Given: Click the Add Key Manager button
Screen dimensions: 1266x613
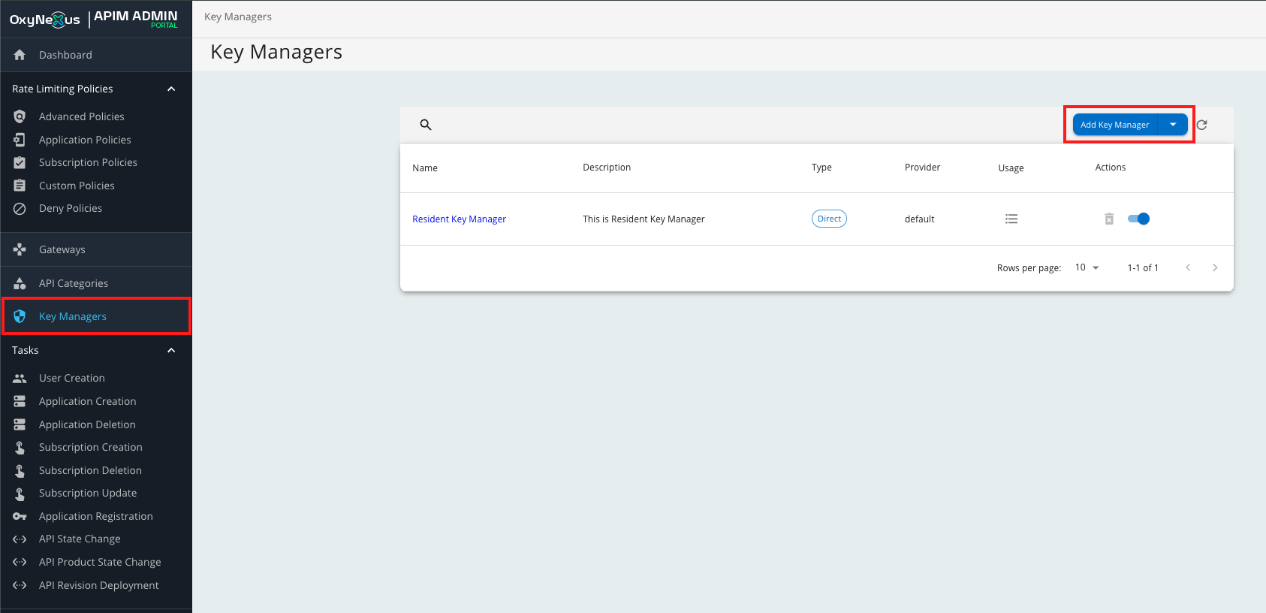Looking at the screenshot, I should 1115,125.
